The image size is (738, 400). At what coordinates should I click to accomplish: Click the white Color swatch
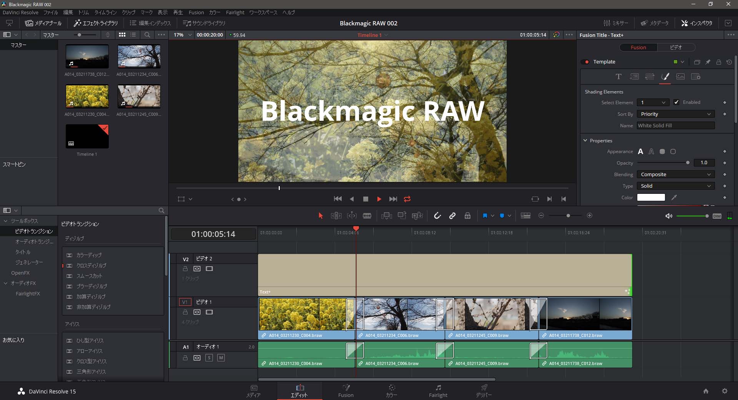651,197
